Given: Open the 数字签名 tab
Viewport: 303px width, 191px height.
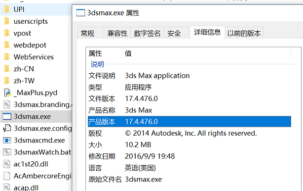Looking at the screenshot, I should click(x=147, y=33).
